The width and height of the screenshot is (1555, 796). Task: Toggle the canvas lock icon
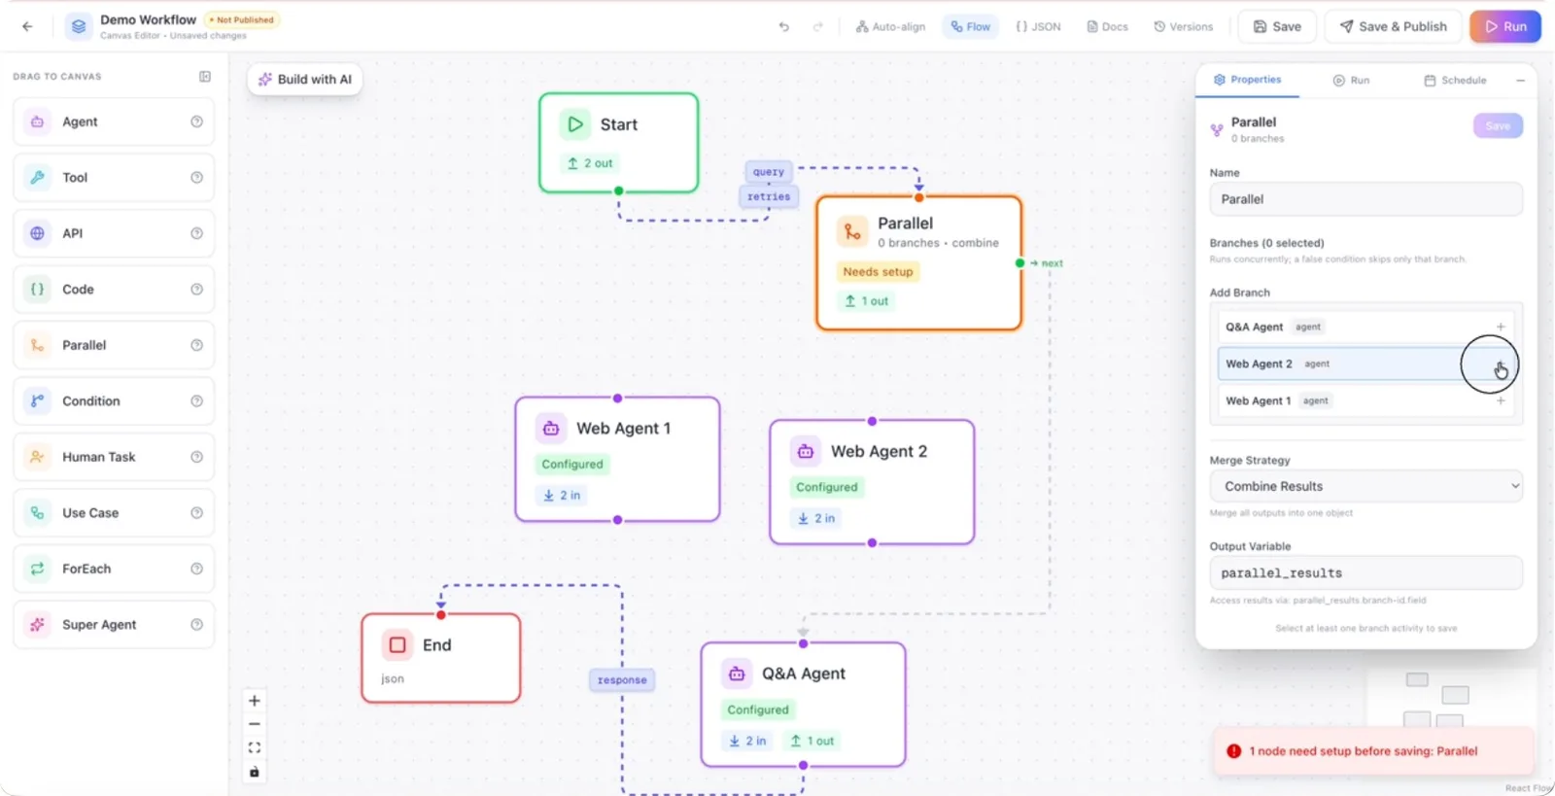tap(255, 772)
